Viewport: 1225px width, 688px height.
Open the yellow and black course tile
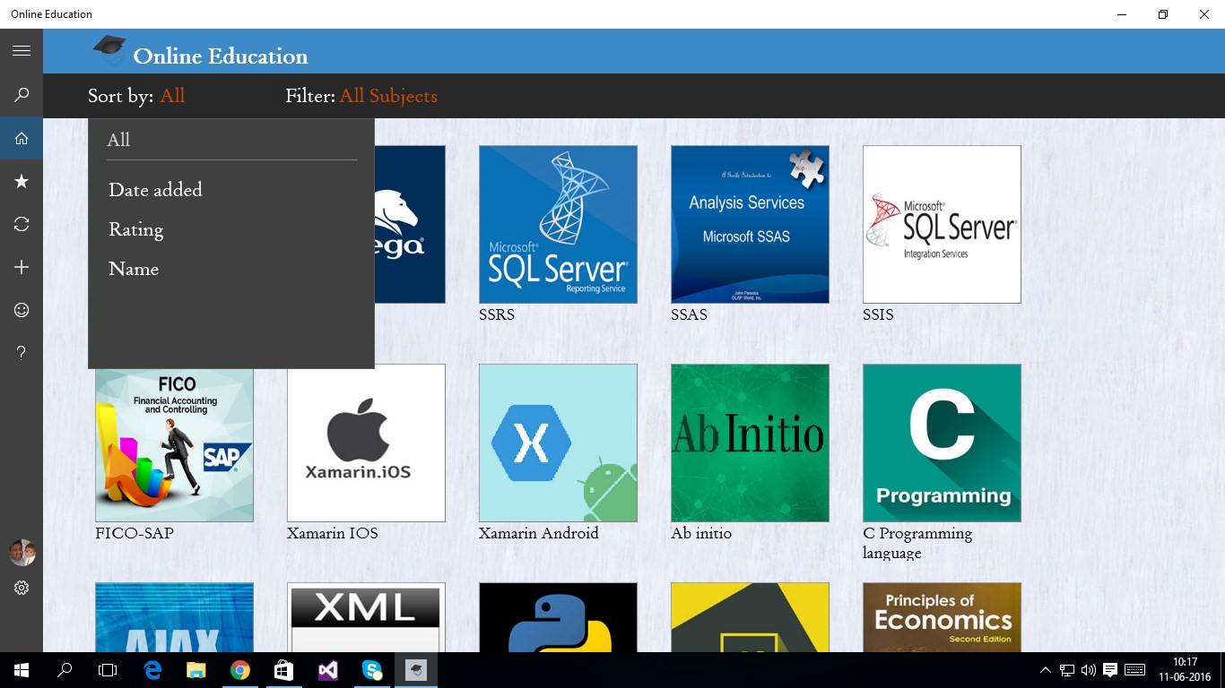pos(750,617)
